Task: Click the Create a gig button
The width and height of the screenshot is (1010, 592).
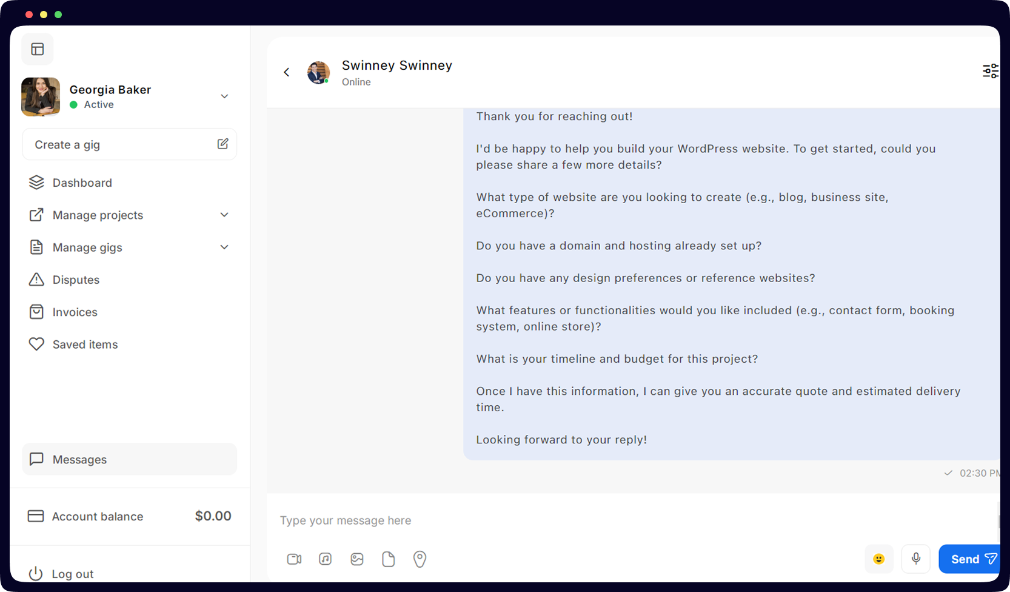Action: click(129, 144)
